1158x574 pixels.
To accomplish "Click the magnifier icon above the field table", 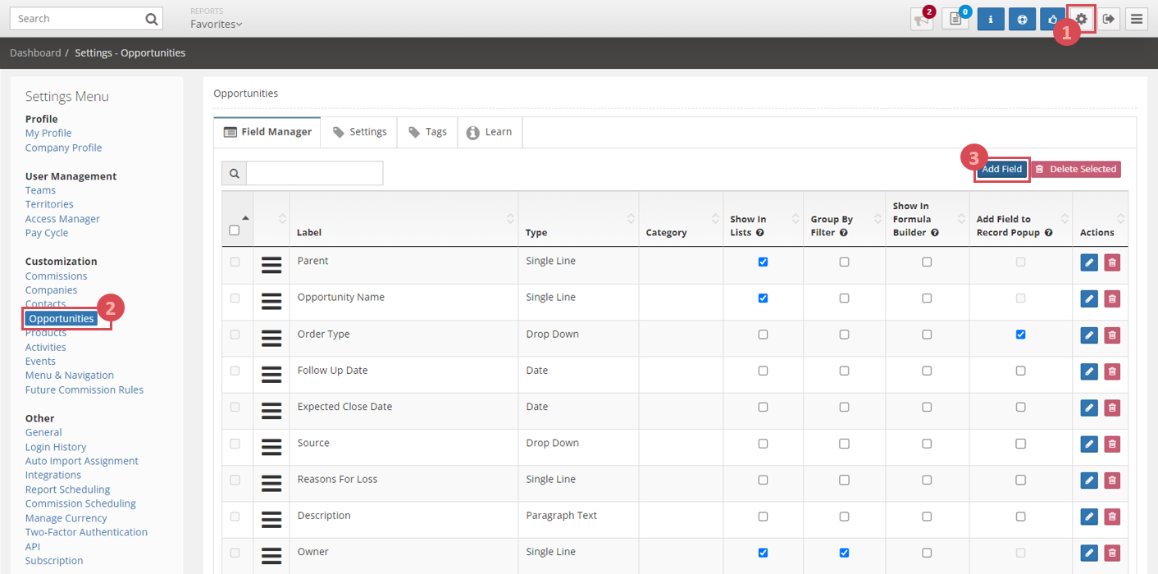I will 235,173.
